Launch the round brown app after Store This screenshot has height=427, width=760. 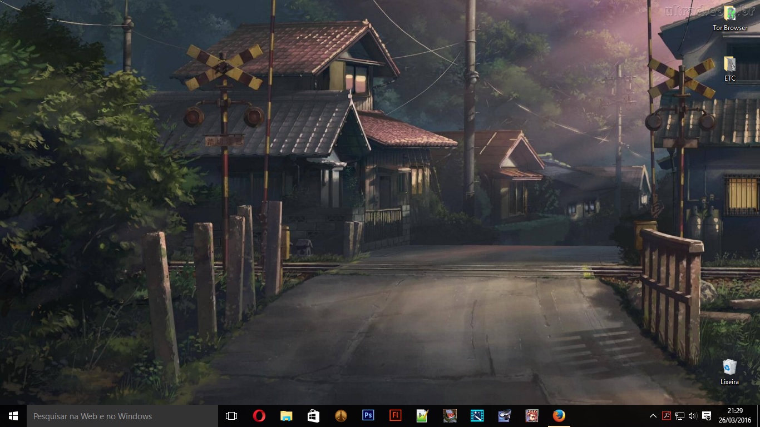[340, 416]
